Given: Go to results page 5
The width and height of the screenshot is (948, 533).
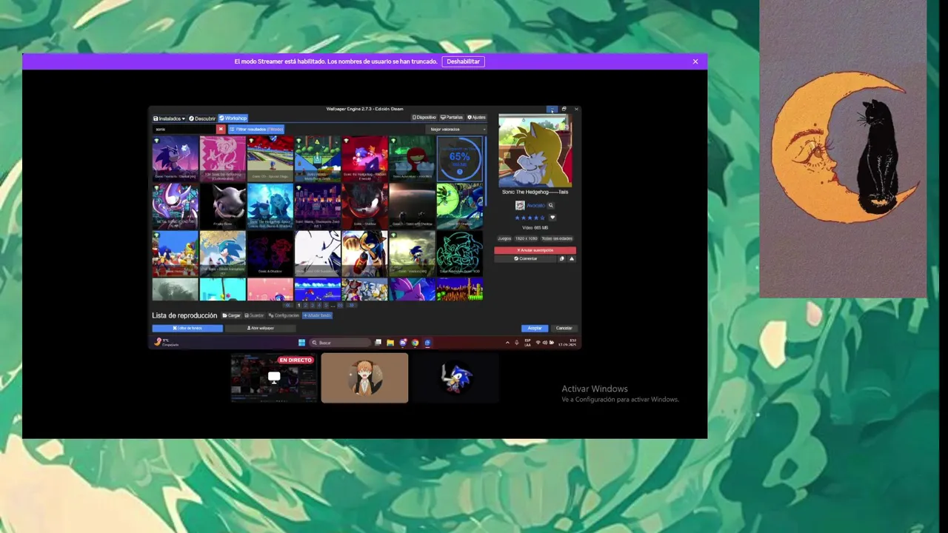Looking at the screenshot, I should 326,305.
